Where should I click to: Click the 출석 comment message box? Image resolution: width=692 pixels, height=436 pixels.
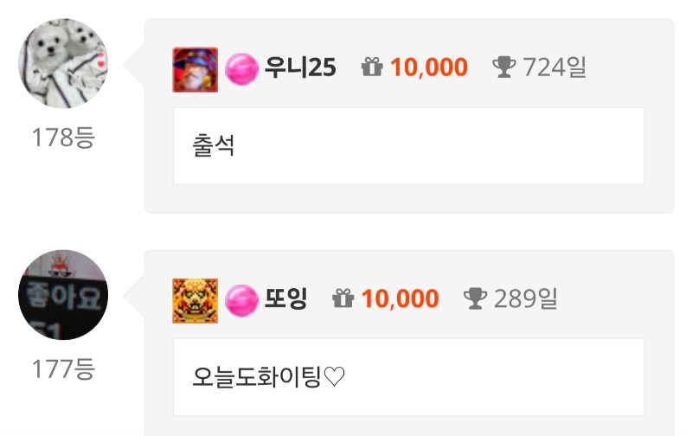click(x=408, y=146)
